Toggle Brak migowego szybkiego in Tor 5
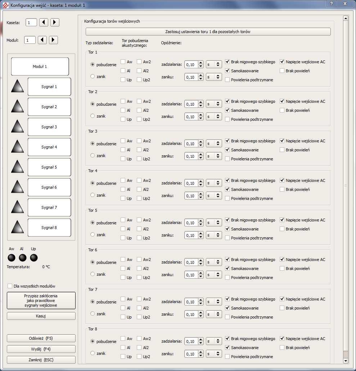 (x=227, y=220)
